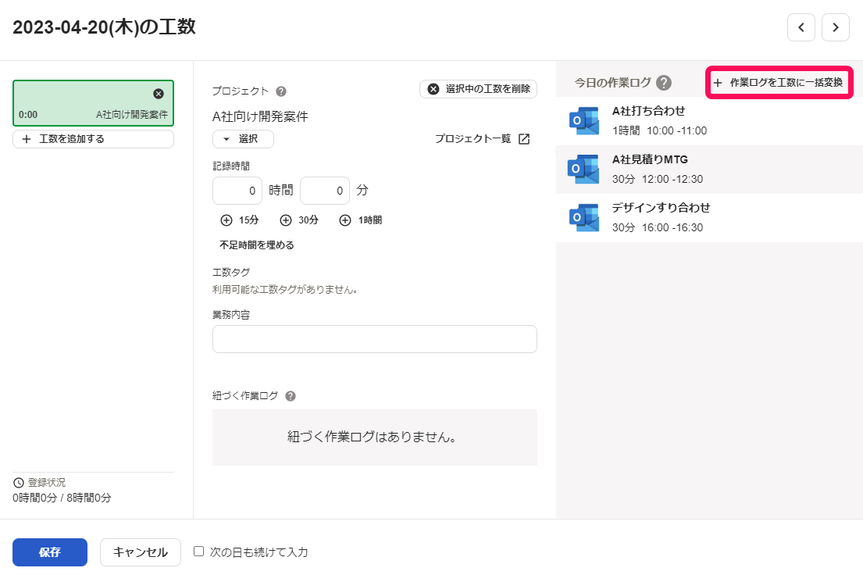Open help icon beside 今日の作業ログ

[x=664, y=83]
